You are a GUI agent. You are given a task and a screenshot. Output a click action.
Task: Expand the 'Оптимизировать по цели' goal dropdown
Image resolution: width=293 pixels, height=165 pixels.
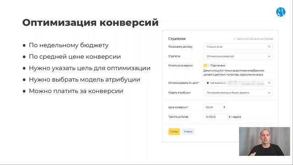coord(238,83)
